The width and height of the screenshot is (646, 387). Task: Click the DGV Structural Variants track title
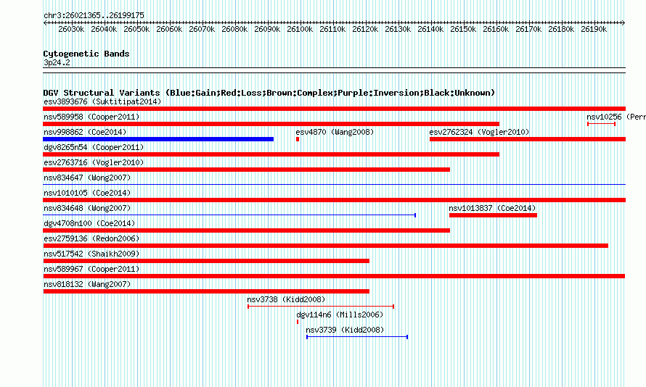click(x=269, y=93)
